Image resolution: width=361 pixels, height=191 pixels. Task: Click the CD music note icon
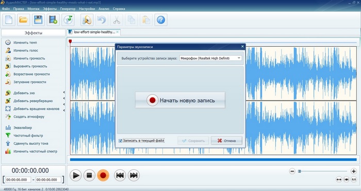coord(68,20)
